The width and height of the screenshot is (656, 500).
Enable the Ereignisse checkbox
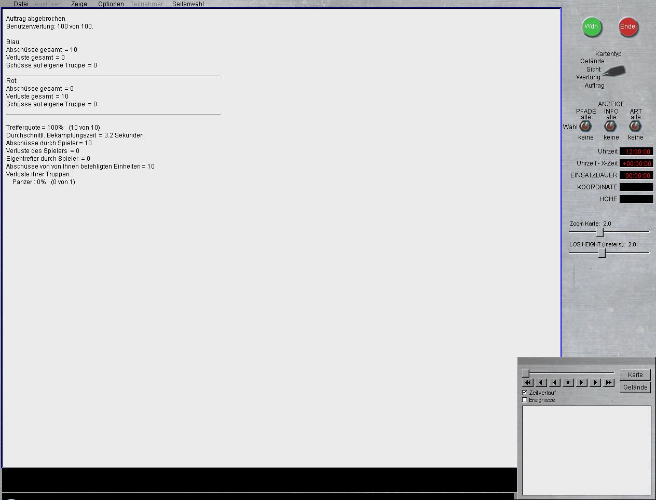click(x=525, y=400)
